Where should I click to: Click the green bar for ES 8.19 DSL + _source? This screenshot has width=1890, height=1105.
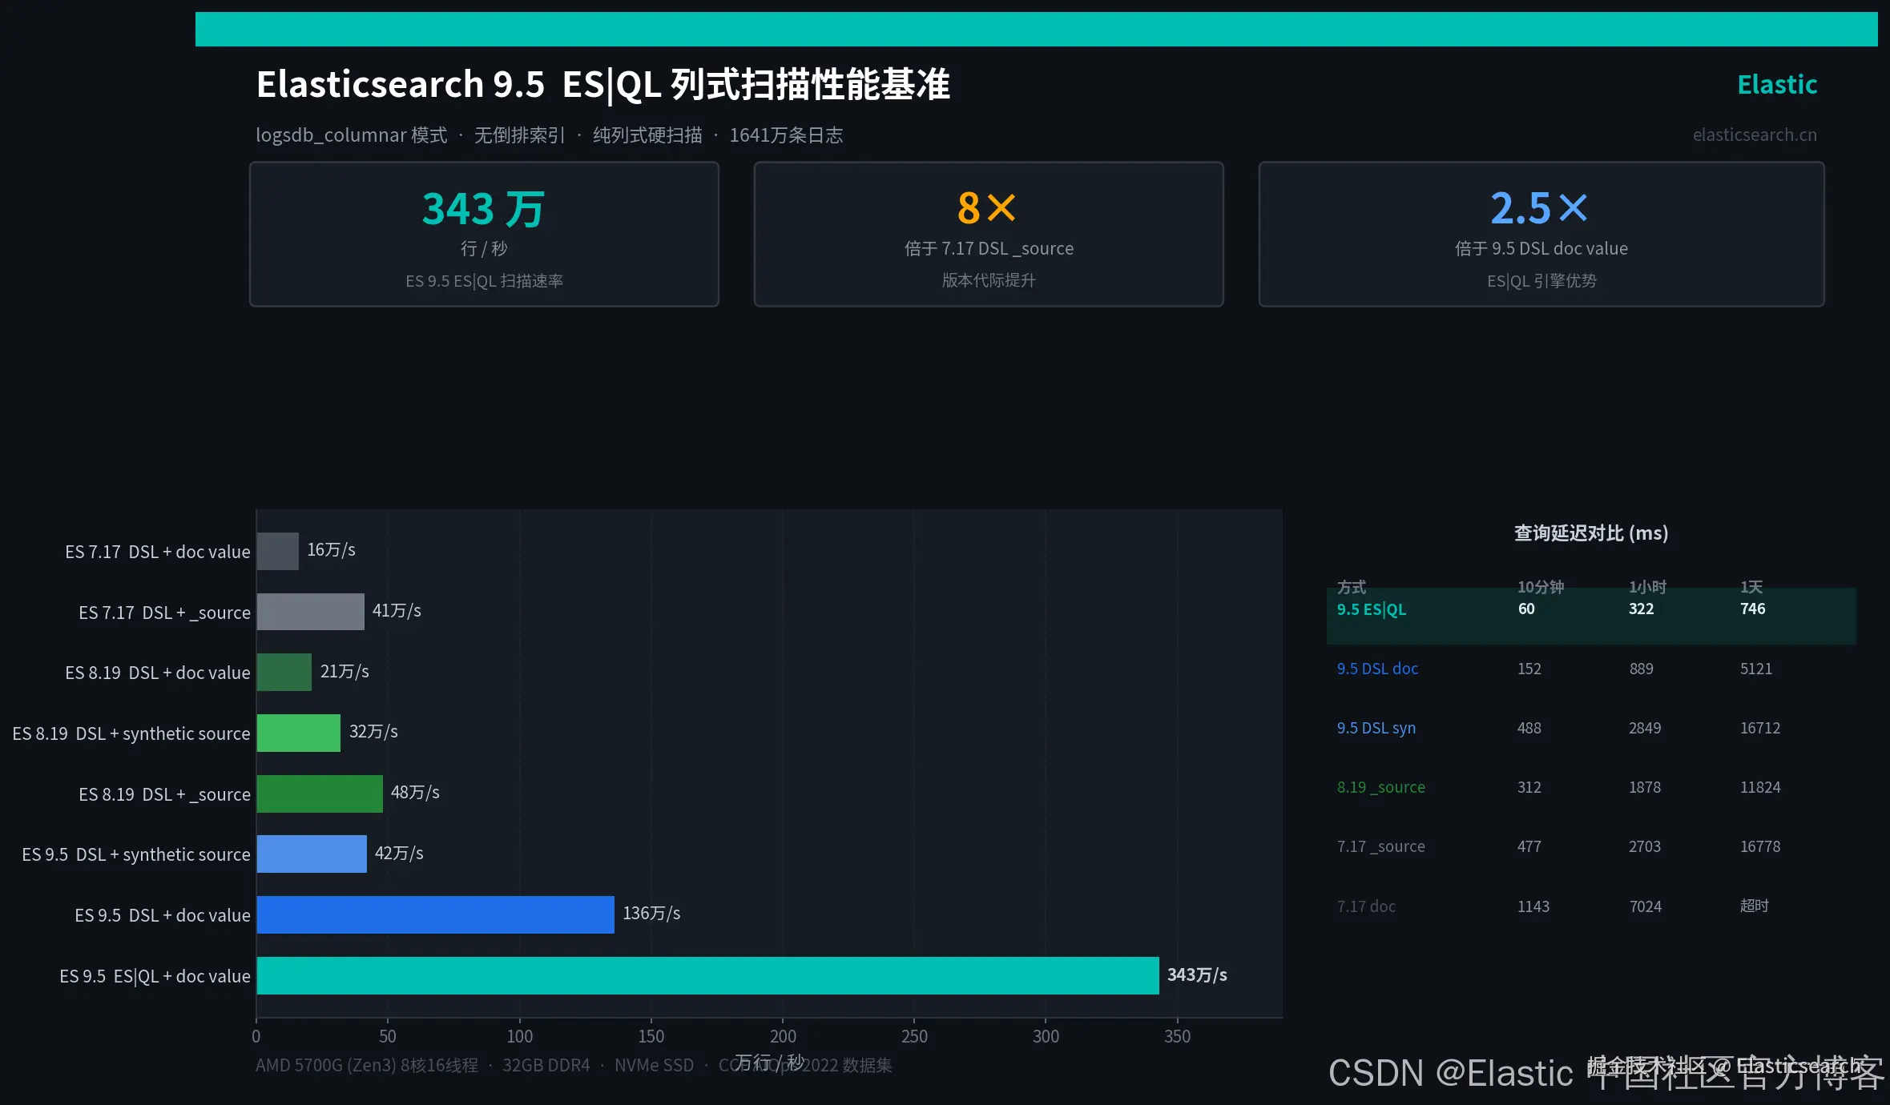pyautogui.click(x=320, y=794)
